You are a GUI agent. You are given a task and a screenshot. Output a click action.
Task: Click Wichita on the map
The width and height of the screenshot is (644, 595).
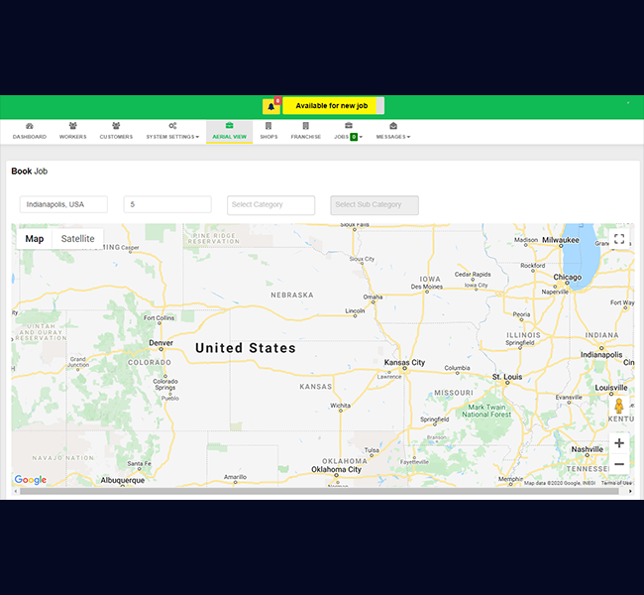(x=341, y=406)
